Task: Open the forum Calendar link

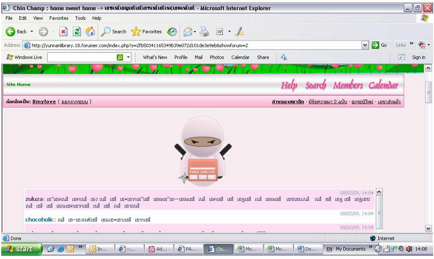Action: (x=383, y=85)
